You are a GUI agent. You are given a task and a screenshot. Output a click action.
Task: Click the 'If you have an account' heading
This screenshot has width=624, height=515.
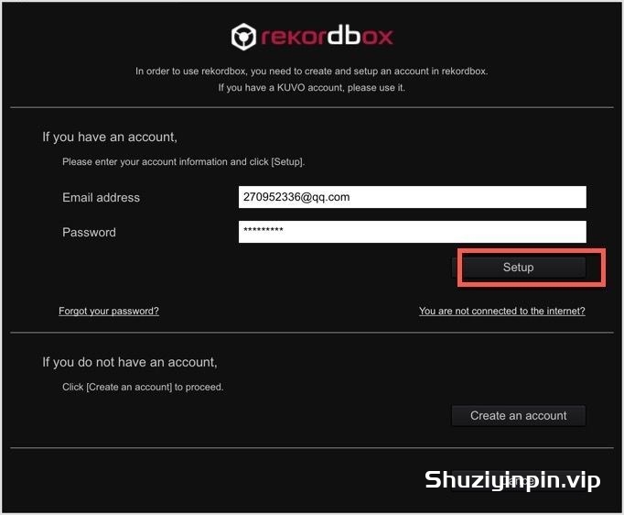pyautogui.click(x=110, y=137)
